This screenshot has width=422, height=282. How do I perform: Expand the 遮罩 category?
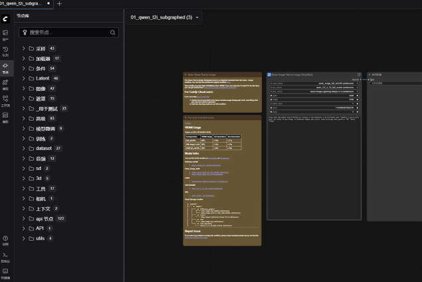pos(23,98)
